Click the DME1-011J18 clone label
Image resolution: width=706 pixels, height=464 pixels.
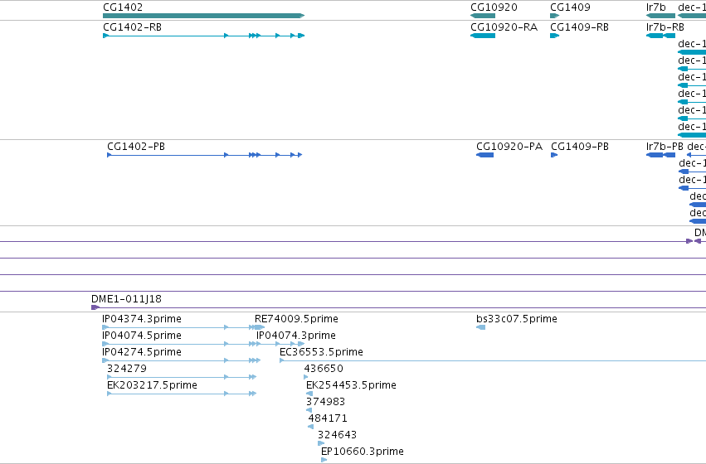127,299
